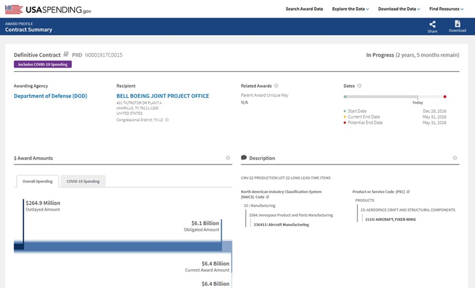Click $264.9 Million outlayed amount value
The height and width of the screenshot is (288, 475).
[x=43, y=203]
